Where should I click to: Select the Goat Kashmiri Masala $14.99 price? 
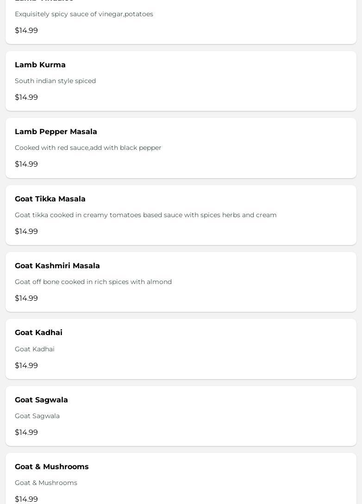tap(26, 298)
